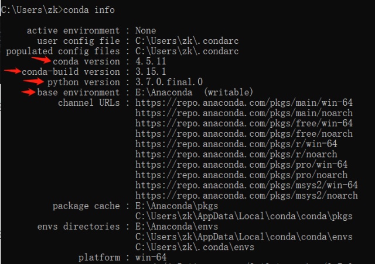Viewport: 375px width, 264px height.
Task: Click the envs directory E:\Anaconda\envs
Action: coord(177,226)
